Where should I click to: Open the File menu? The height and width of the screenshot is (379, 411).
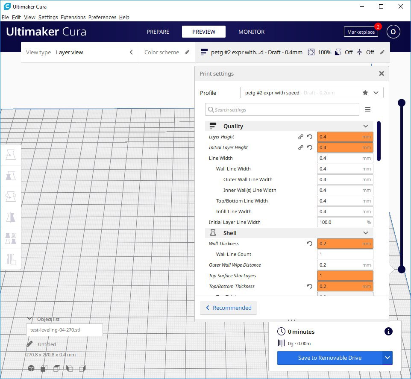point(5,17)
